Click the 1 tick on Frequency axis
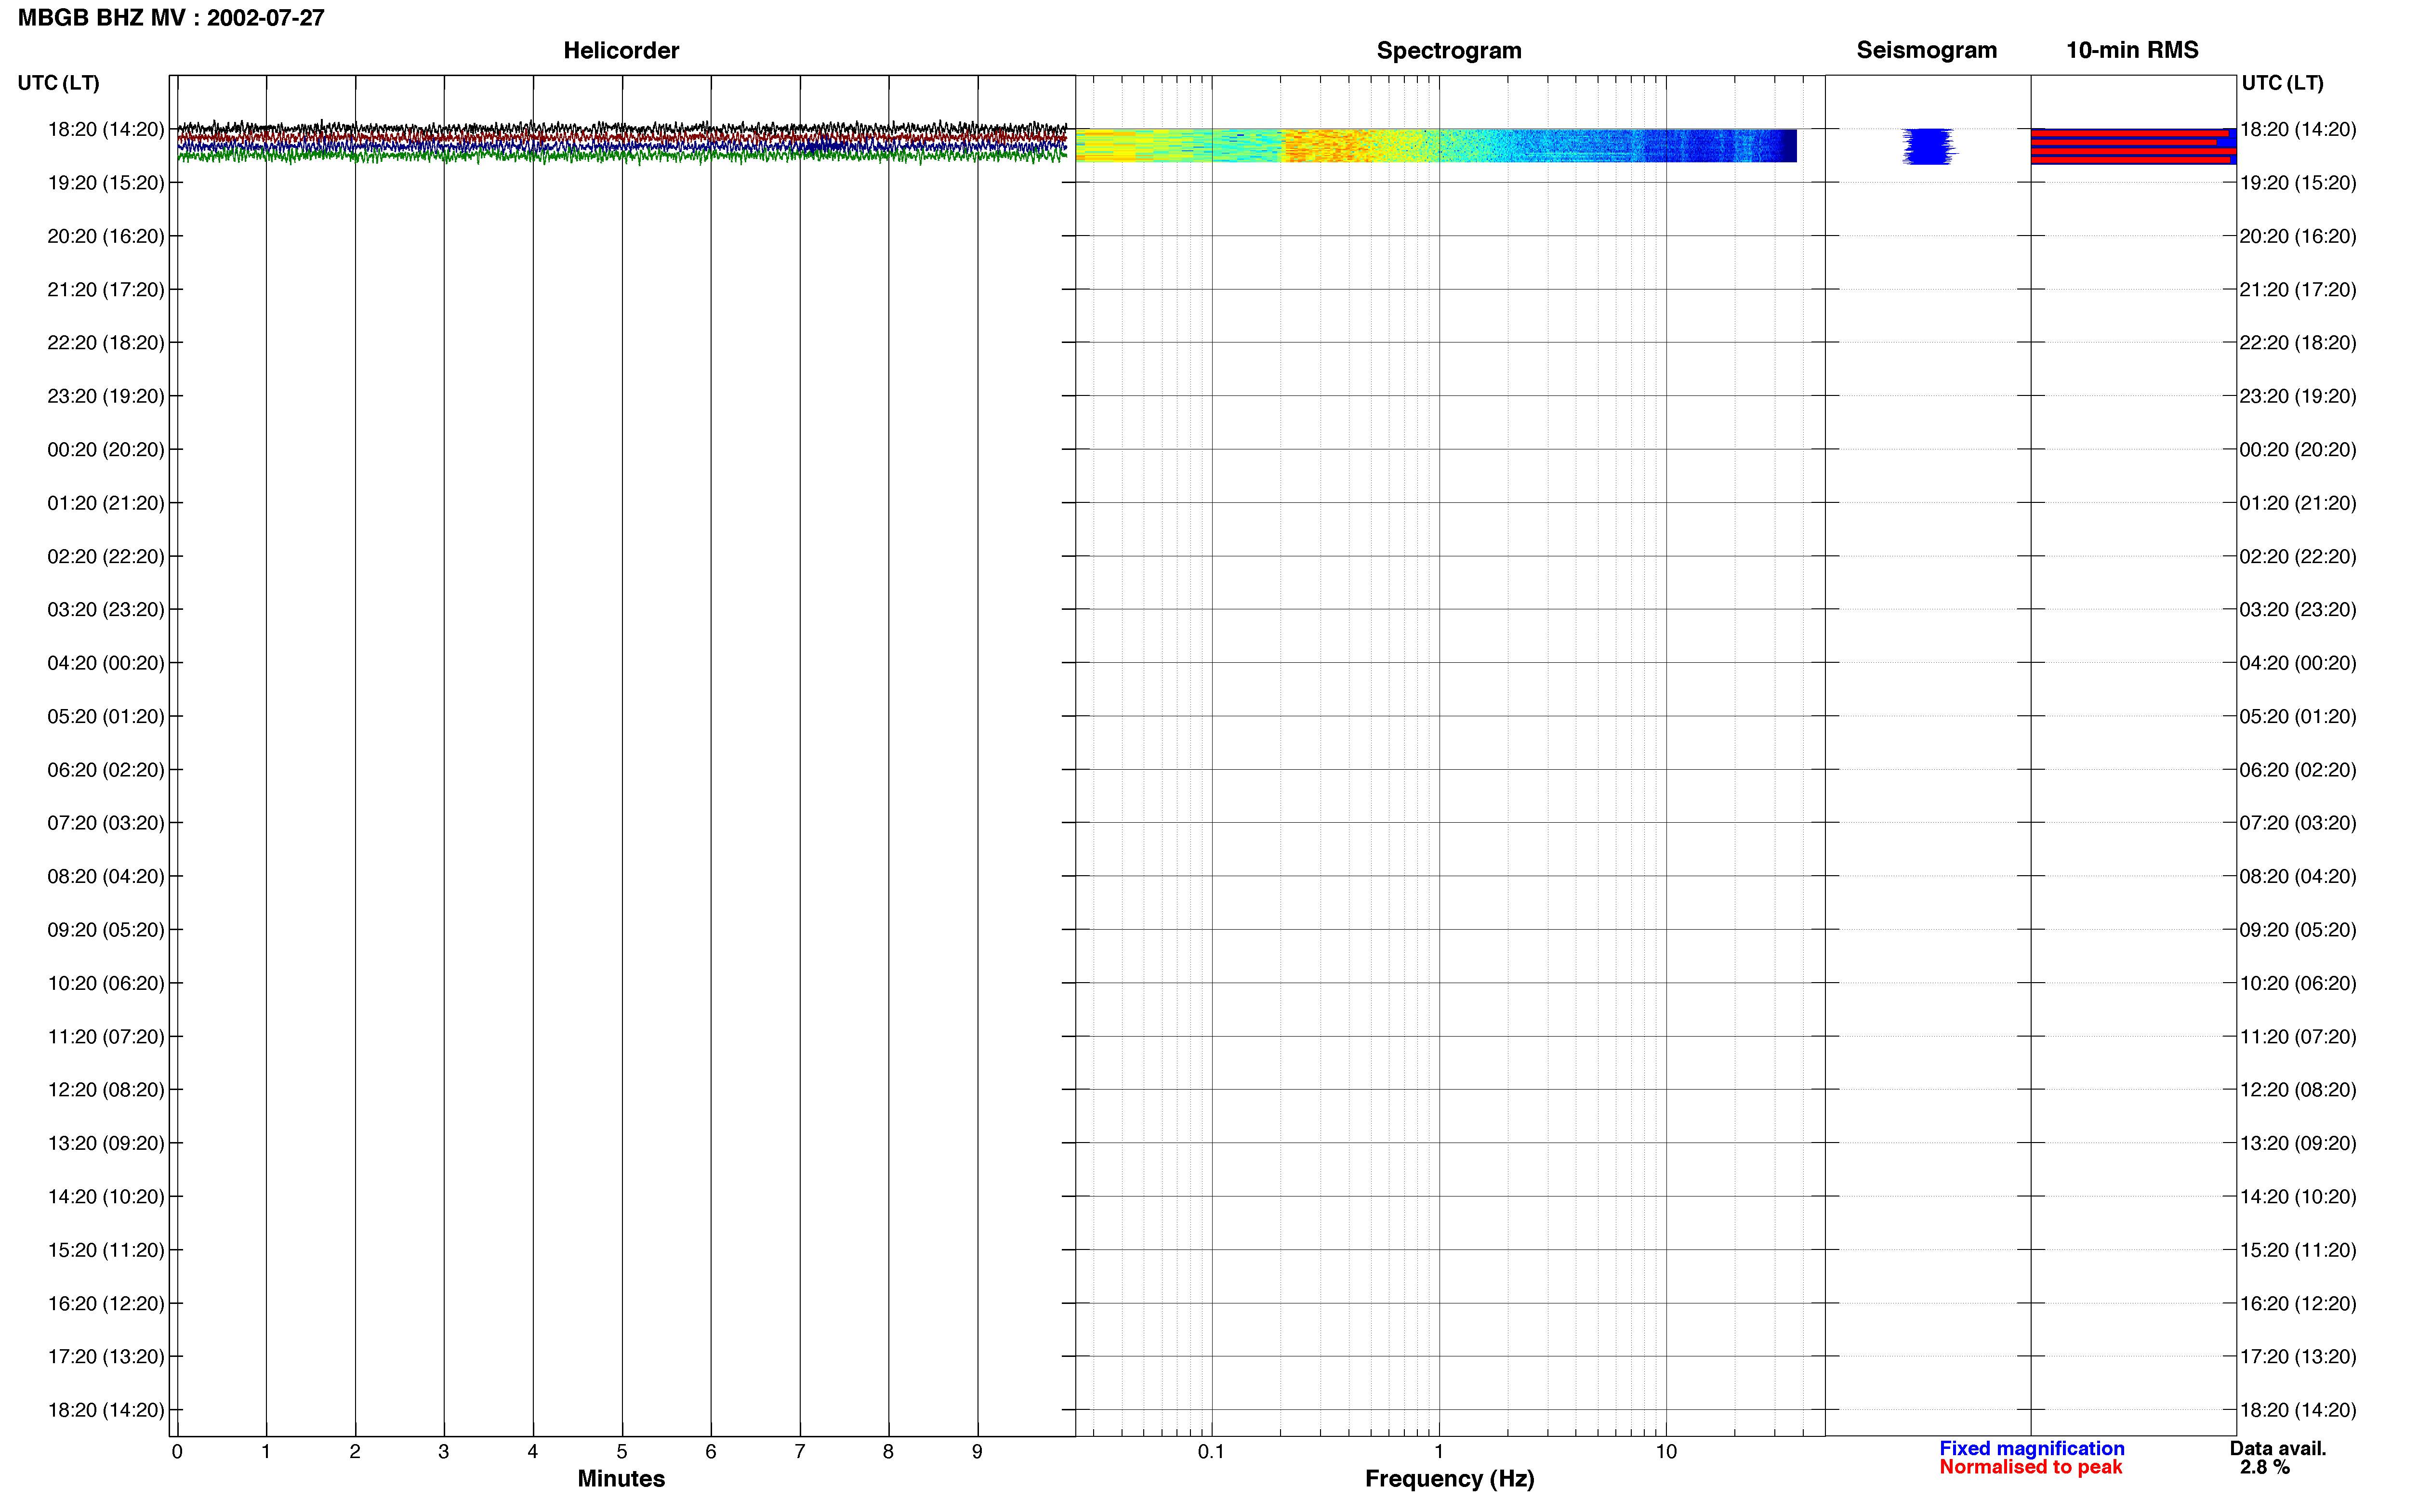Image resolution: width=2418 pixels, height=1512 pixels. tap(1439, 1451)
